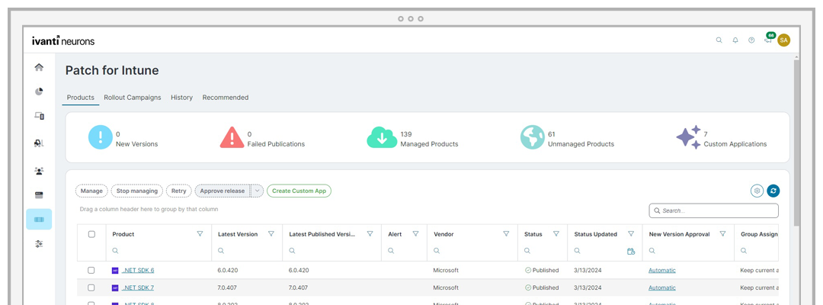Click Automatic link in .NET SDK 7 row
Image resolution: width=823 pixels, height=305 pixels.
662,287
